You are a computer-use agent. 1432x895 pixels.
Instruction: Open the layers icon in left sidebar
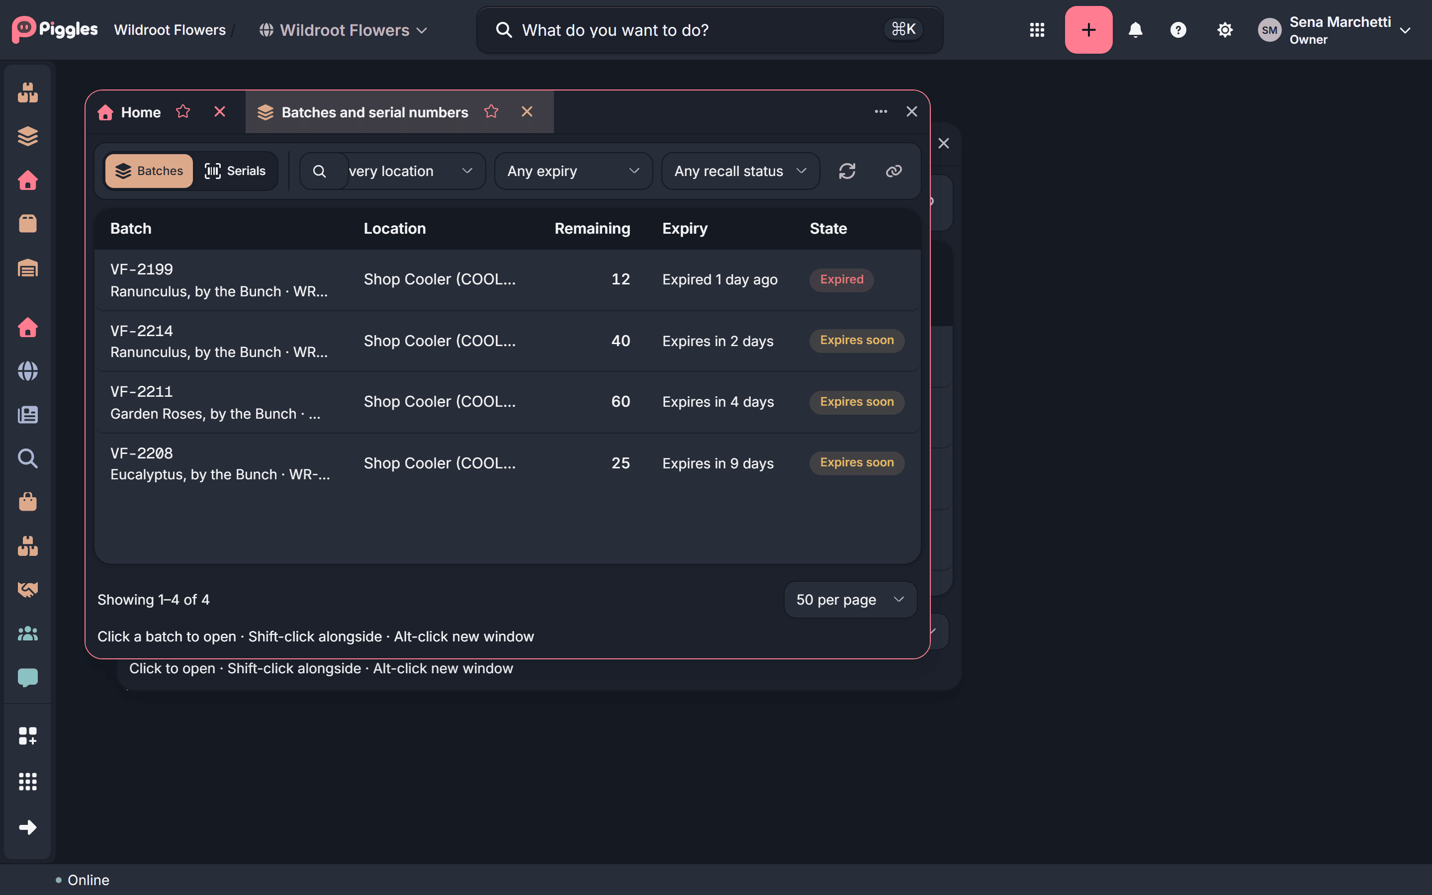pos(28,136)
